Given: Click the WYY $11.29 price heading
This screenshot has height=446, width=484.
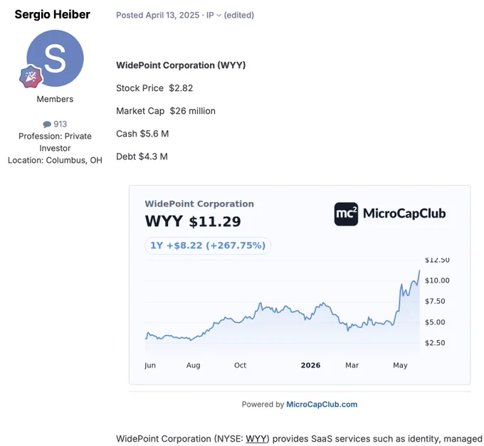Looking at the screenshot, I should click(193, 221).
